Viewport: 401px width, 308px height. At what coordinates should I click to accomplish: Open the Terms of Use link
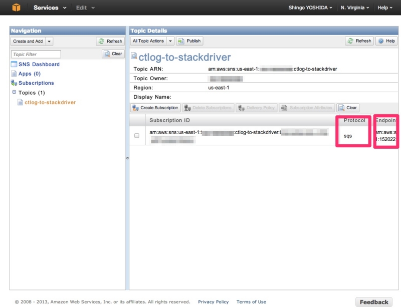coord(251,302)
